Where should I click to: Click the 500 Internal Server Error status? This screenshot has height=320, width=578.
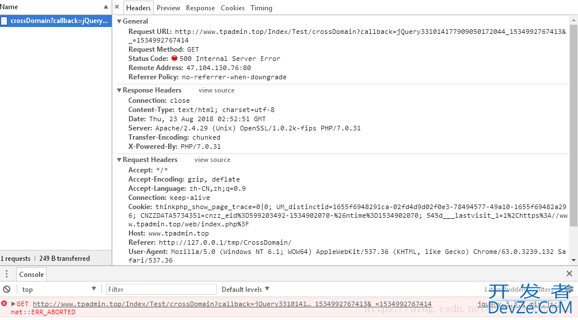point(230,59)
